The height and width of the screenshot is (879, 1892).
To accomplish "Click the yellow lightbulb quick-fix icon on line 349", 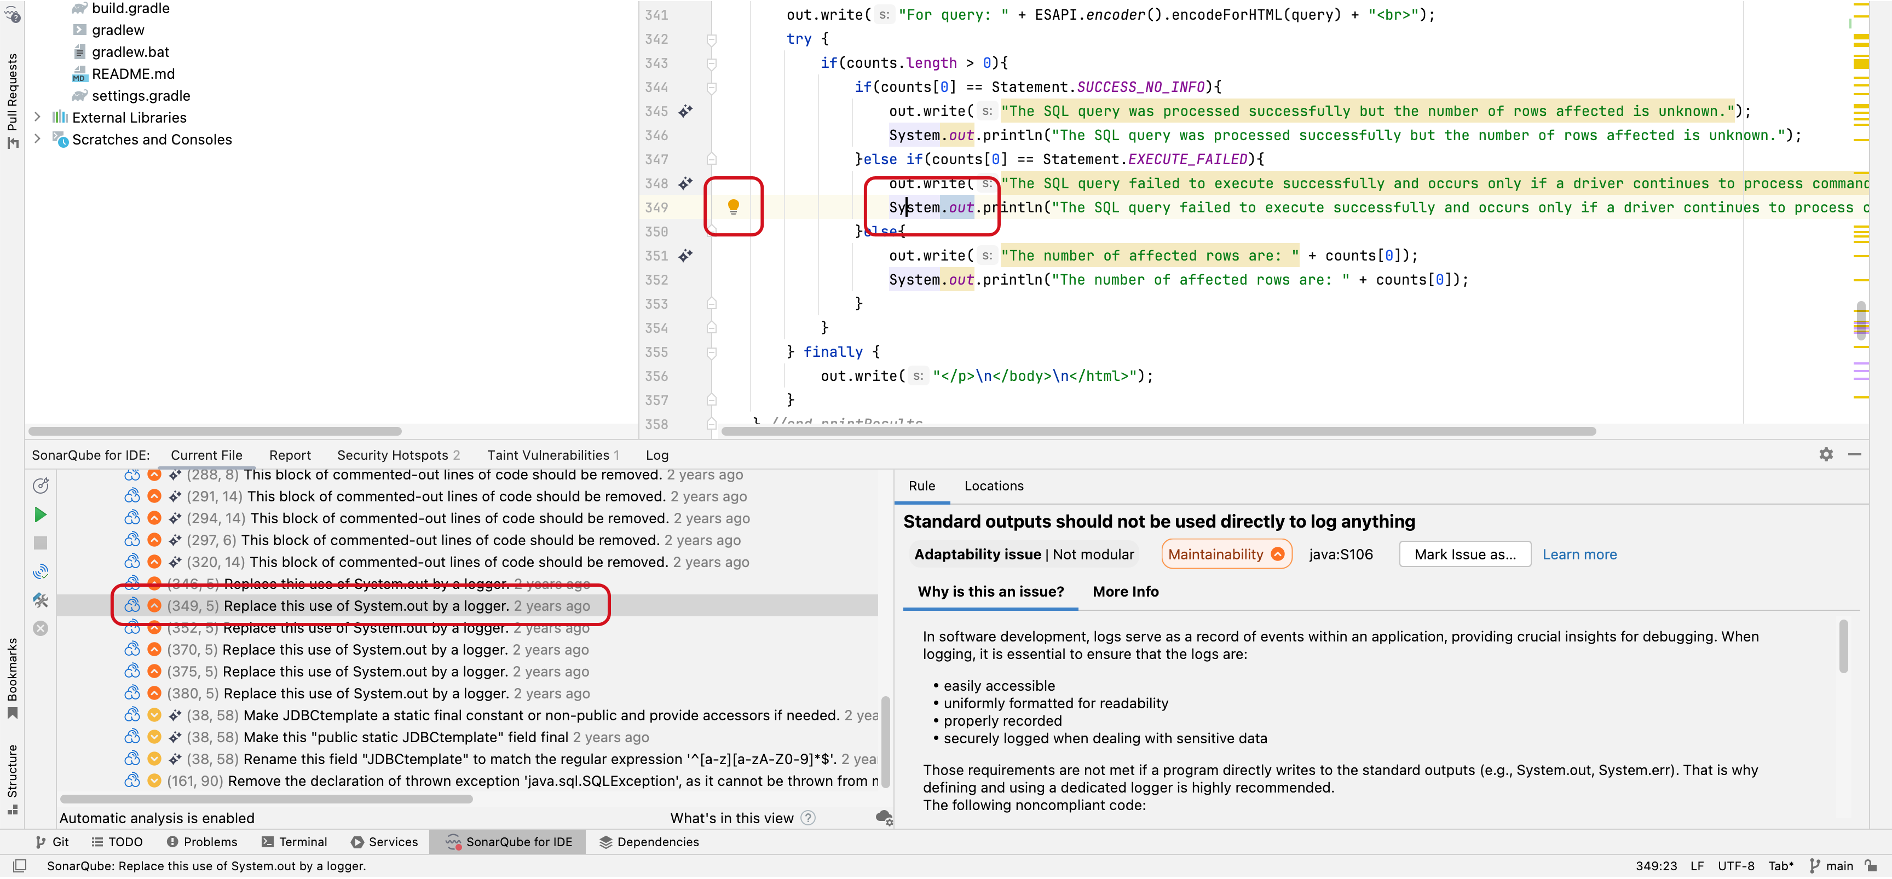I will [733, 207].
